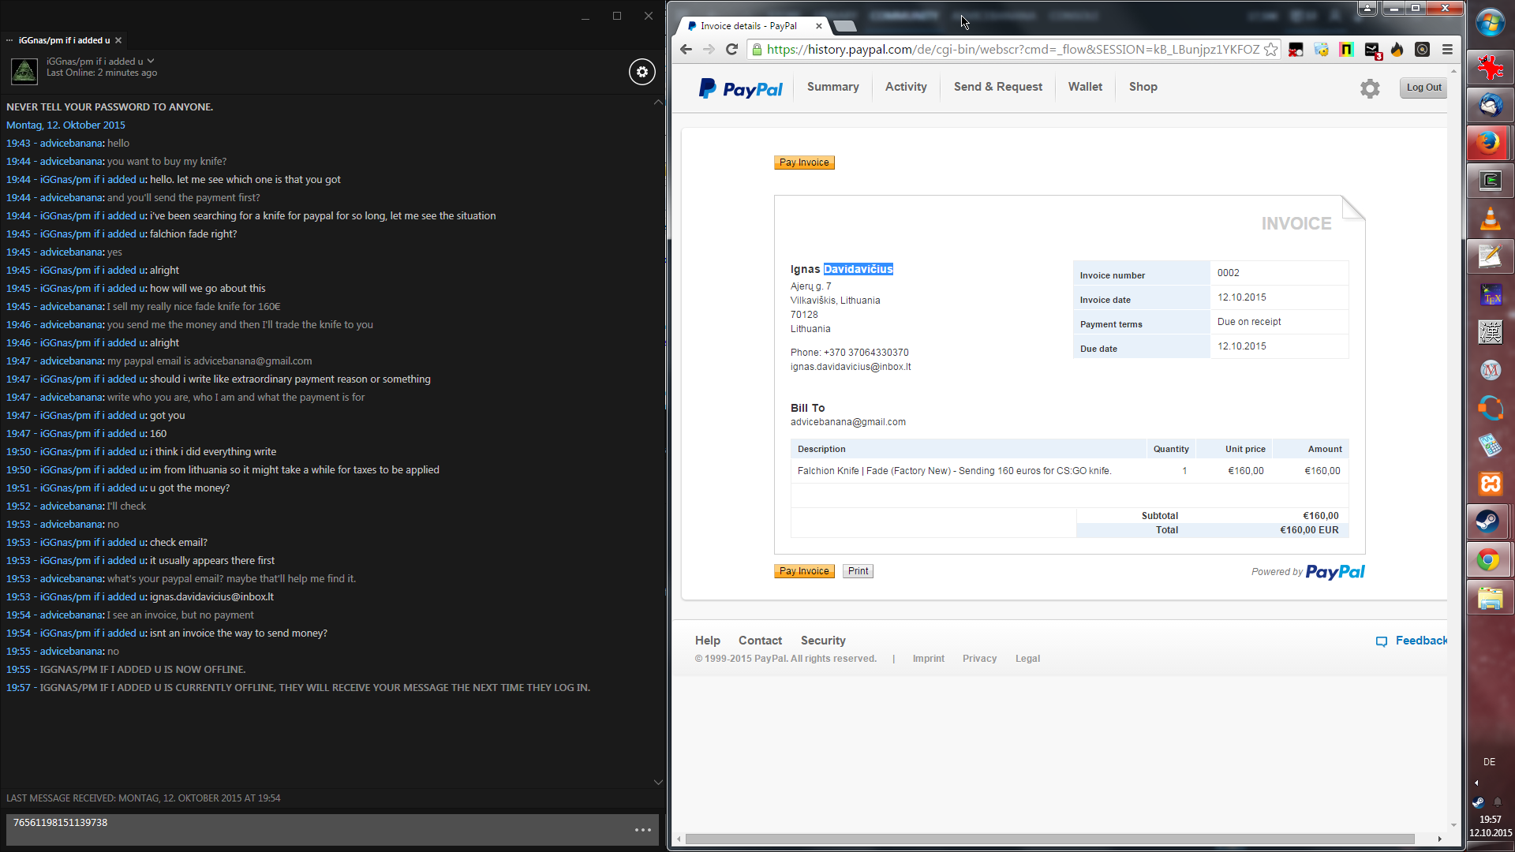The image size is (1515, 852).
Task: Bookmark this page with the star
Action: point(1270,50)
